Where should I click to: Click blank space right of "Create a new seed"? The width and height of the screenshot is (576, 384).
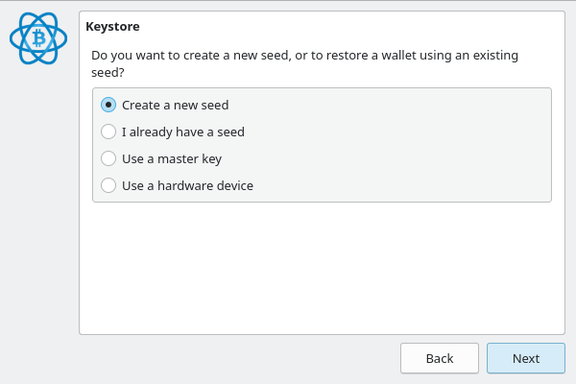(x=384, y=105)
